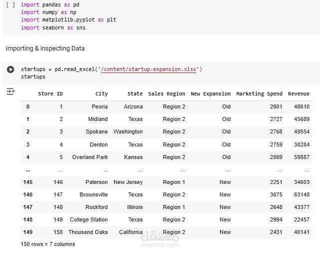Click the Peoria city cell
The width and height of the screenshot is (320, 253).
[99, 106]
